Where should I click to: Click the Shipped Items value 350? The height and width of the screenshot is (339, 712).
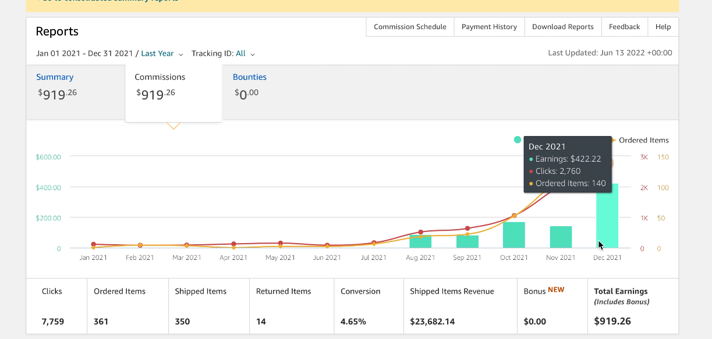pyautogui.click(x=183, y=322)
